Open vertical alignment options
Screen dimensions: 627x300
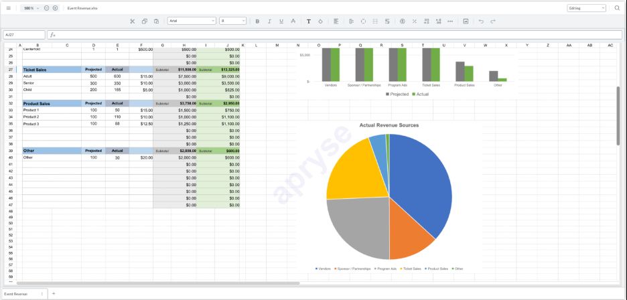point(351,21)
